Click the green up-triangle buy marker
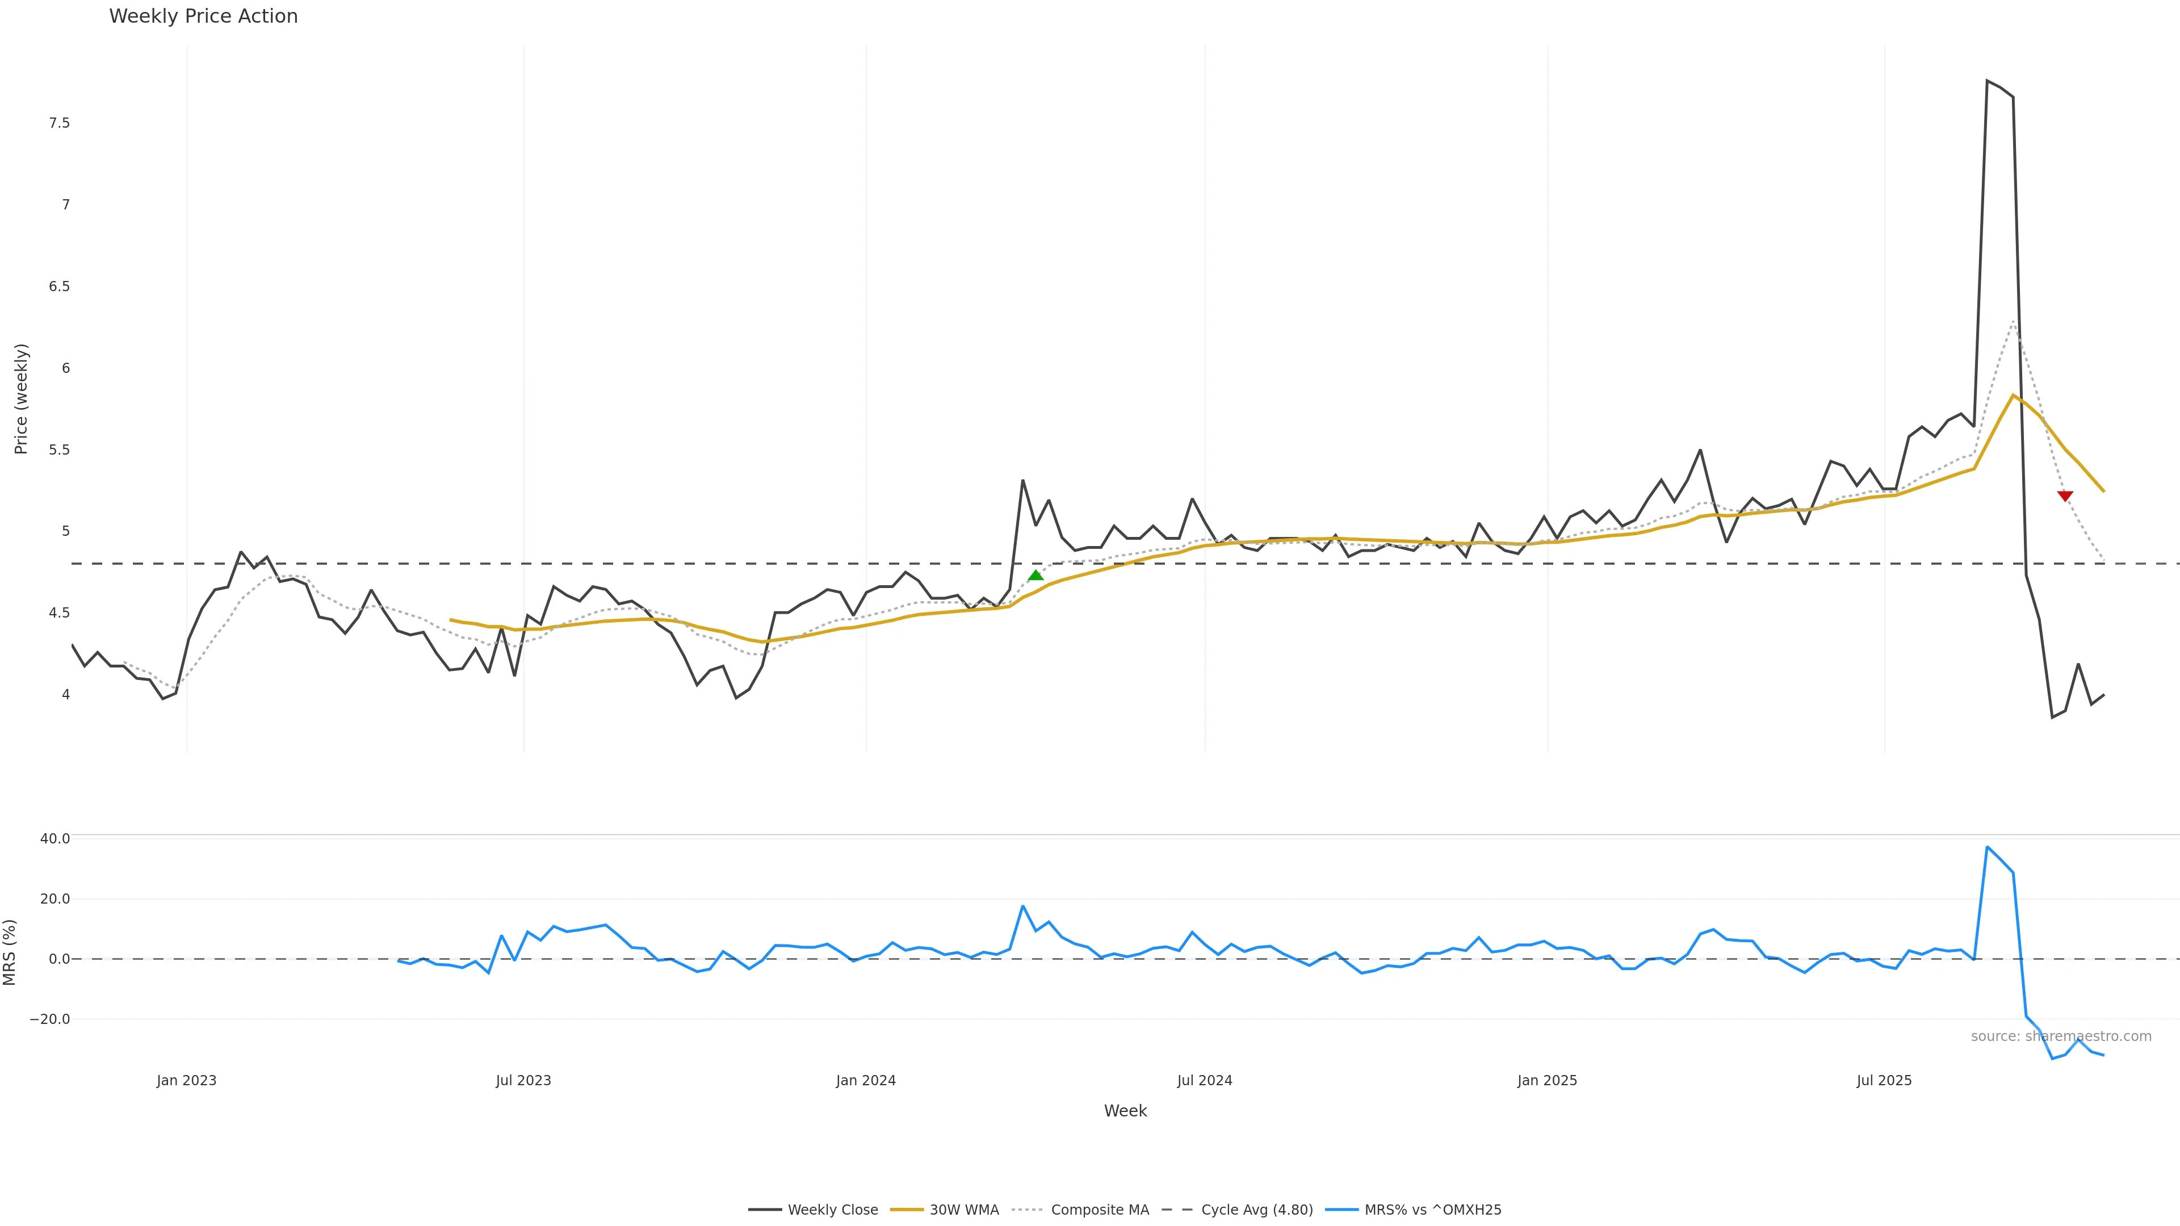Image resolution: width=2180 pixels, height=1226 pixels. click(1035, 576)
